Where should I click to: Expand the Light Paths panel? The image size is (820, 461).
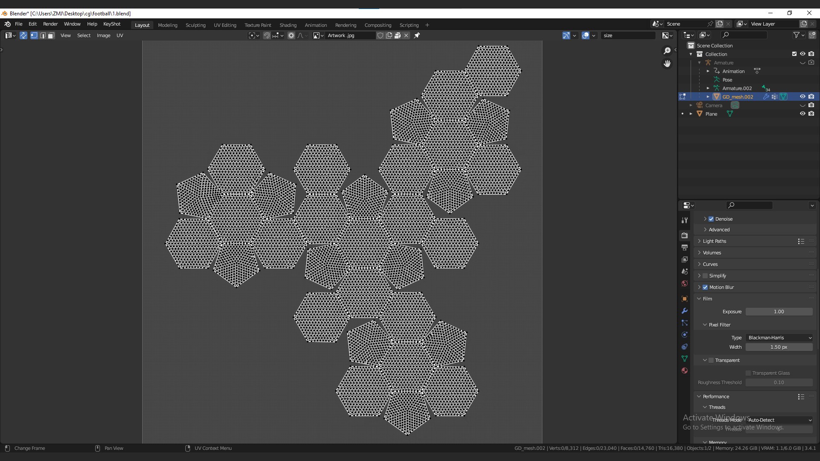click(x=715, y=241)
